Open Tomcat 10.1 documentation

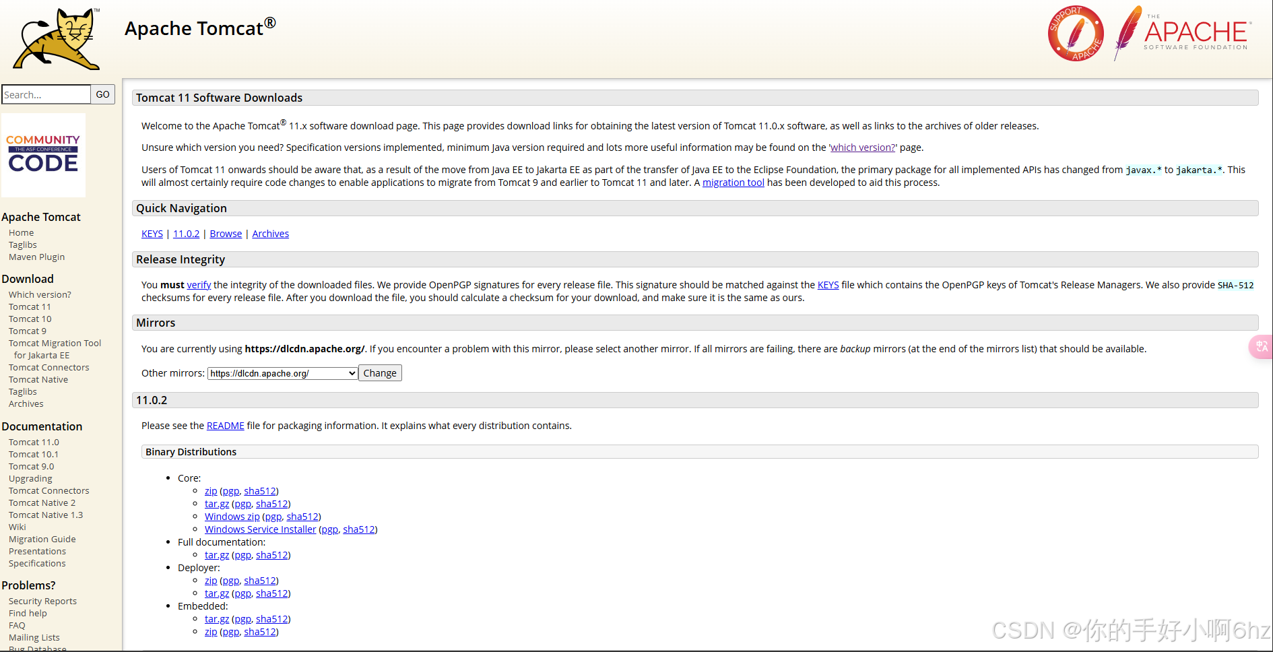(x=34, y=454)
